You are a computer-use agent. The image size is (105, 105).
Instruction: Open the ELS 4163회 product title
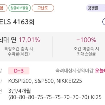point(17,22)
